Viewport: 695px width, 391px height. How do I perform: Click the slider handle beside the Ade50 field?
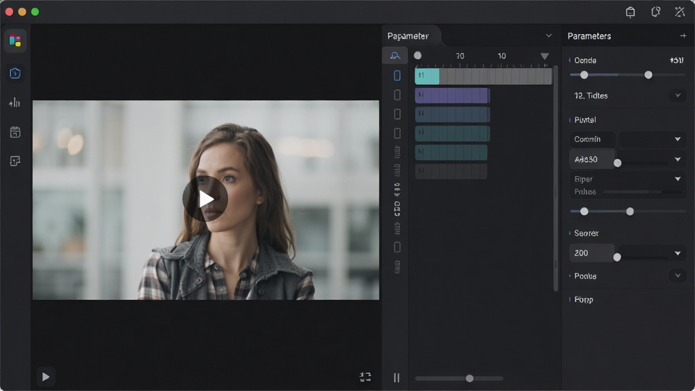618,163
